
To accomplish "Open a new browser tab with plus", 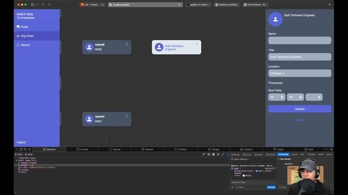I will (x=330, y=5).
